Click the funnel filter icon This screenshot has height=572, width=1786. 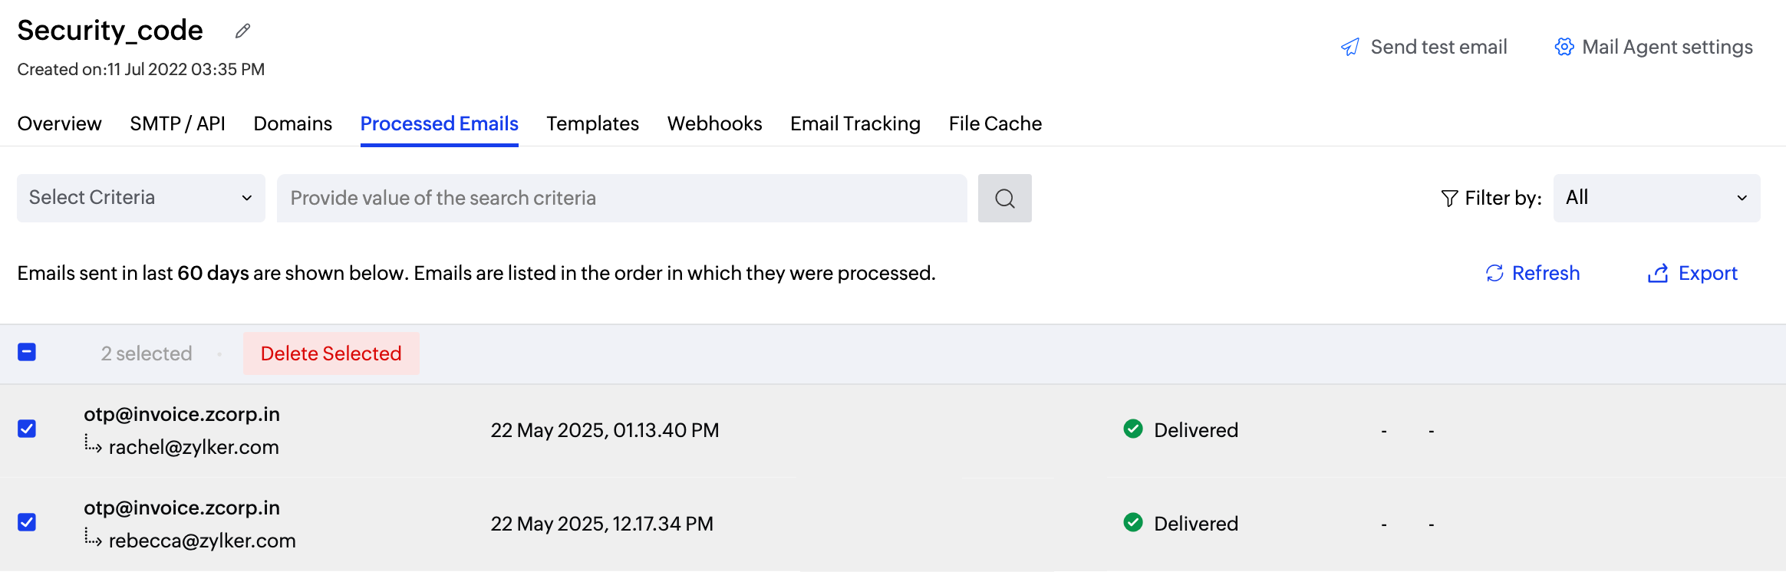coord(1449,199)
